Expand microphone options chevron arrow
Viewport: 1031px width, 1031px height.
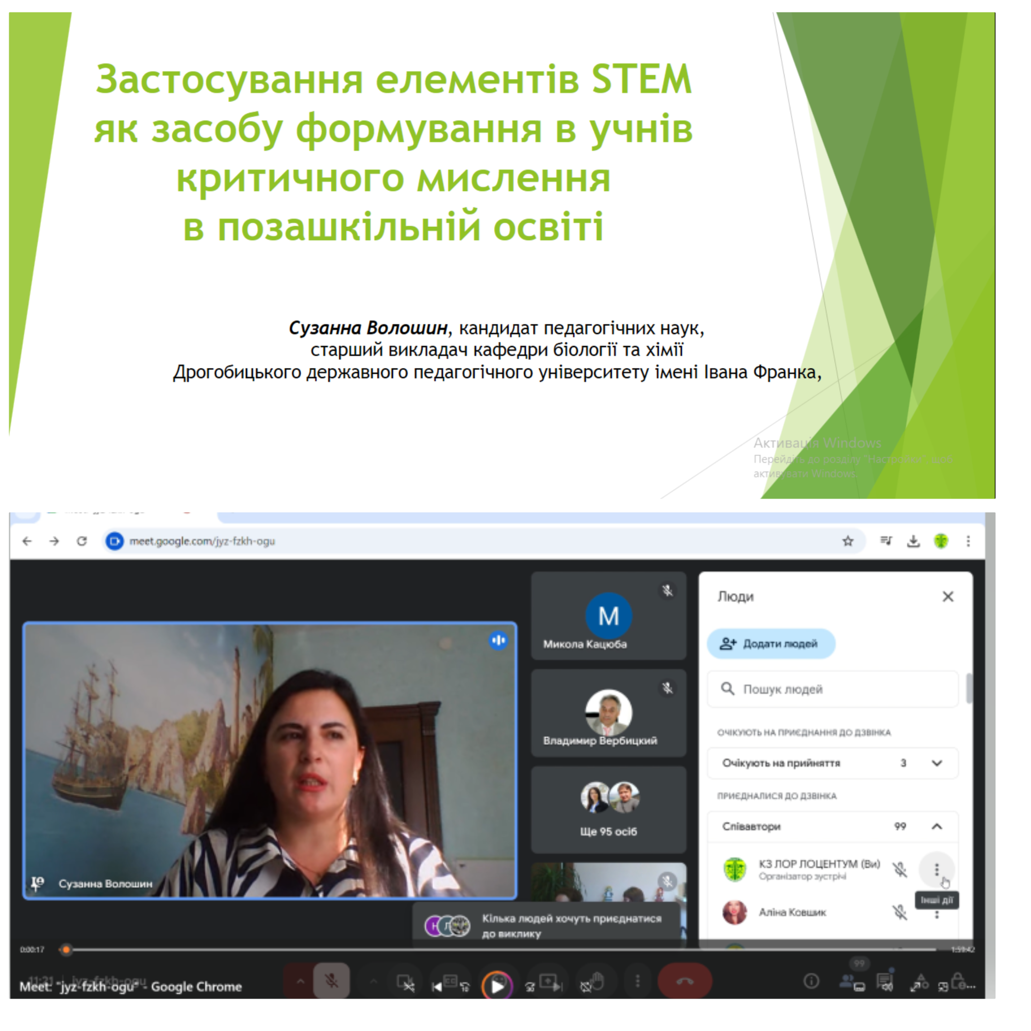(x=301, y=981)
